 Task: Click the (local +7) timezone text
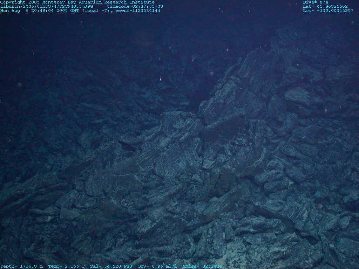click(96, 11)
